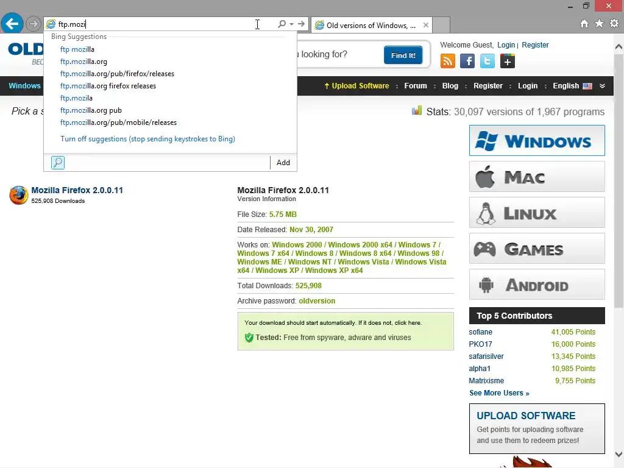624x468 pixels.
Task: Click the Login link beside Welcome Guest
Action: point(506,45)
